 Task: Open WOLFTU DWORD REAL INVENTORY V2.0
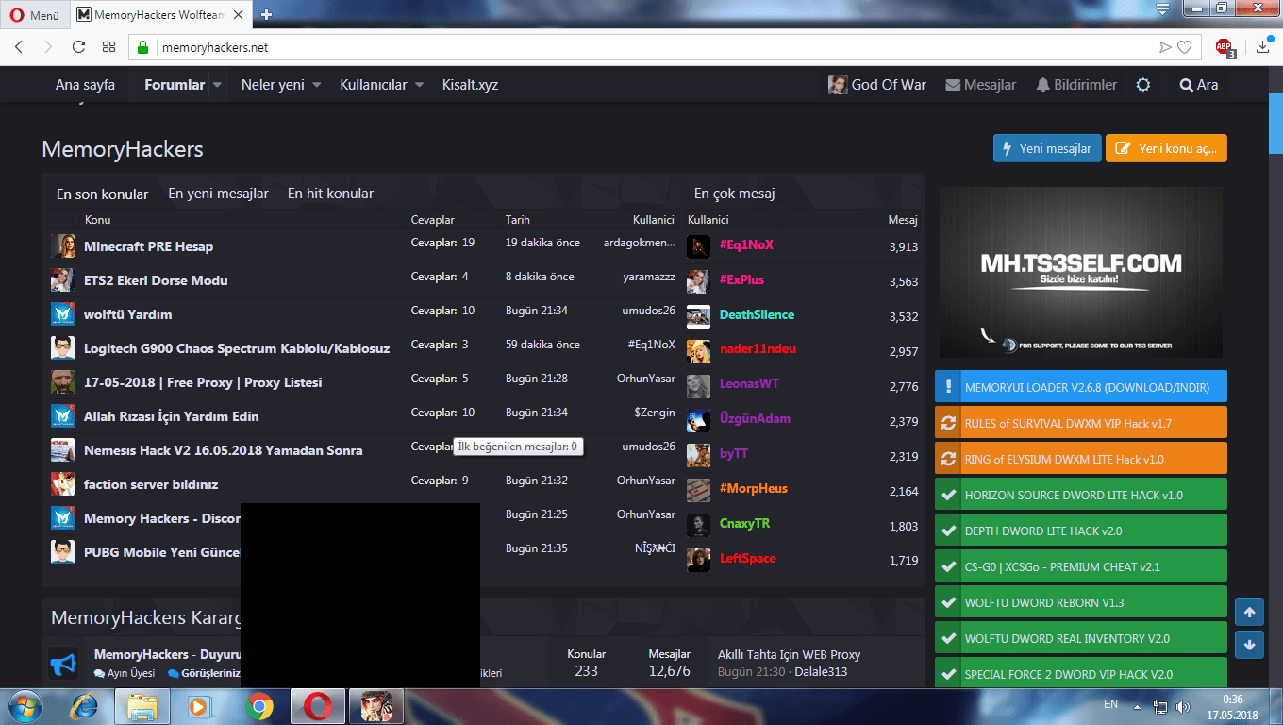pyautogui.click(x=1081, y=638)
